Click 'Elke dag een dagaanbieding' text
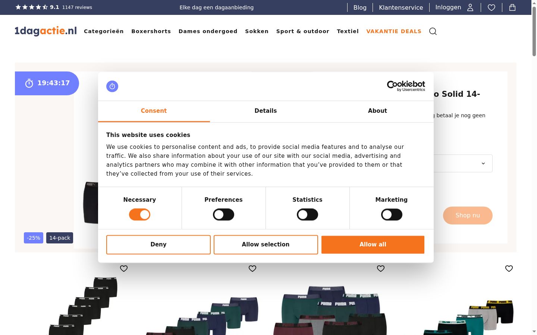 (217, 7)
